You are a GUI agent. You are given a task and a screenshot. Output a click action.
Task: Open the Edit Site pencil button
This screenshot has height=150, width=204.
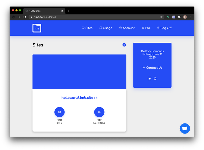(60, 112)
